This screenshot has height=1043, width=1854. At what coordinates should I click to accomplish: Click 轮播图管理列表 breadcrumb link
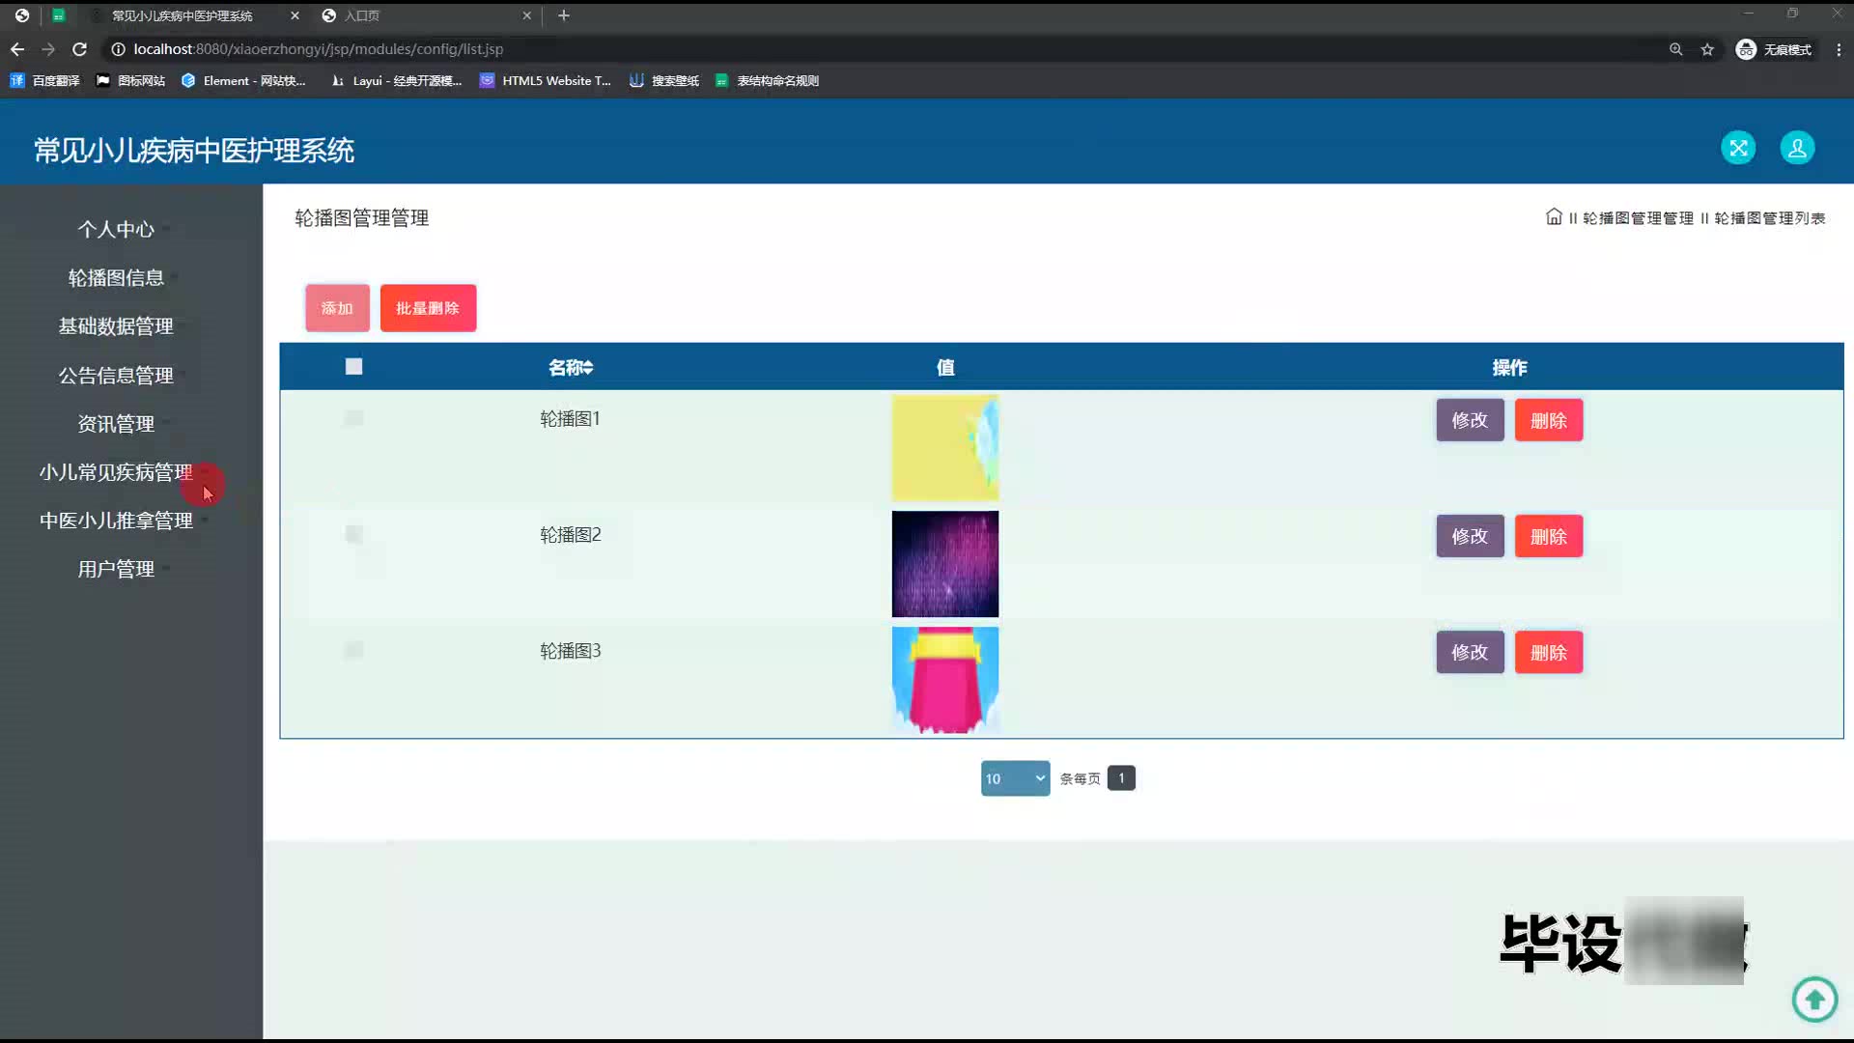click(x=1769, y=218)
